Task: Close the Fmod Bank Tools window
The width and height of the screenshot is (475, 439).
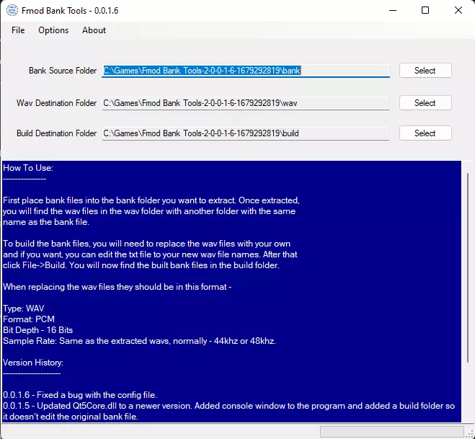Action: click(458, 11)
